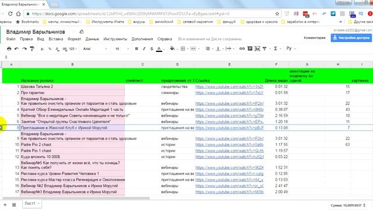
Task: Open the Вид menu
Action: (x=40, y=39)
